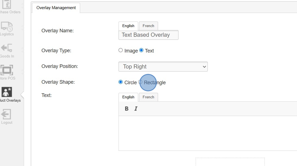The image size is (297, 166).
Task: Choose the Rectangle overlay shape
Action: (x=140, y=82)
